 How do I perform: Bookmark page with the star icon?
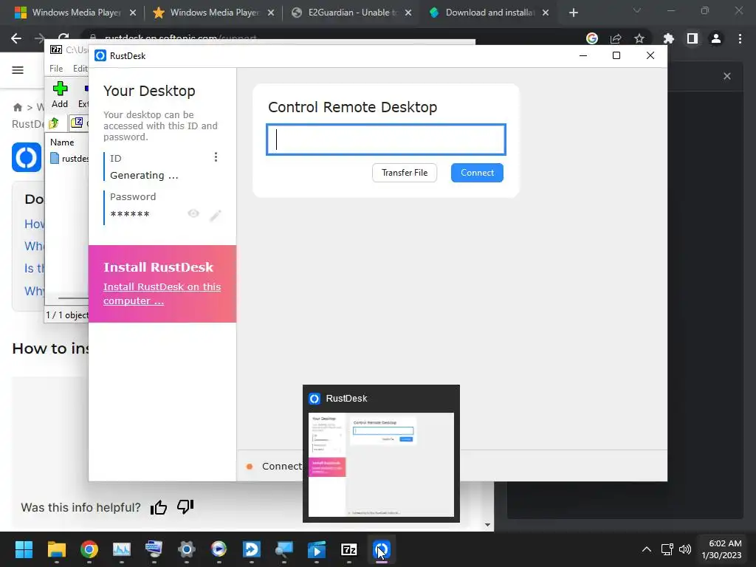[639, 38]
